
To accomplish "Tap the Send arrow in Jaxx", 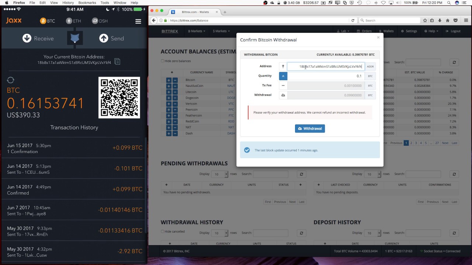I will tap(104, 38).
